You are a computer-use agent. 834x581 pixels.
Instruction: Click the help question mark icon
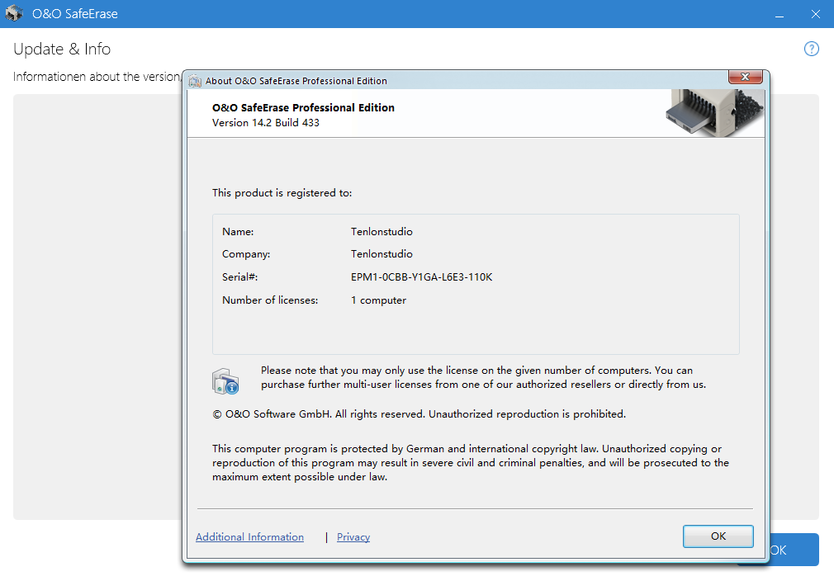[811, 49]
